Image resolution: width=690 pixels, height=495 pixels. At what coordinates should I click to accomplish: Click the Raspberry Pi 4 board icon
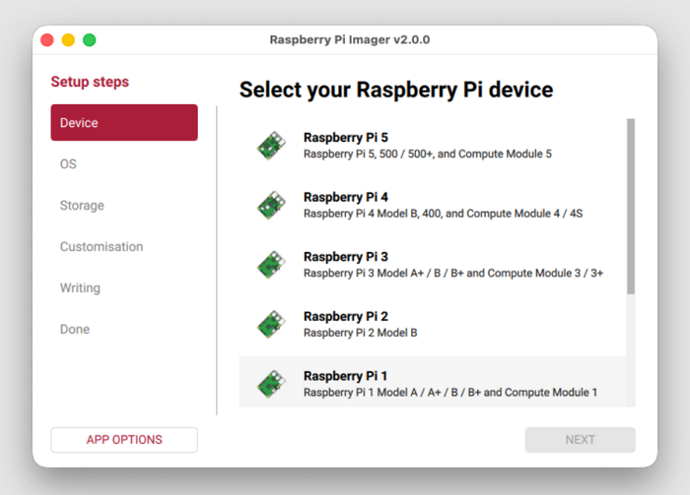(x=271, y=205)
